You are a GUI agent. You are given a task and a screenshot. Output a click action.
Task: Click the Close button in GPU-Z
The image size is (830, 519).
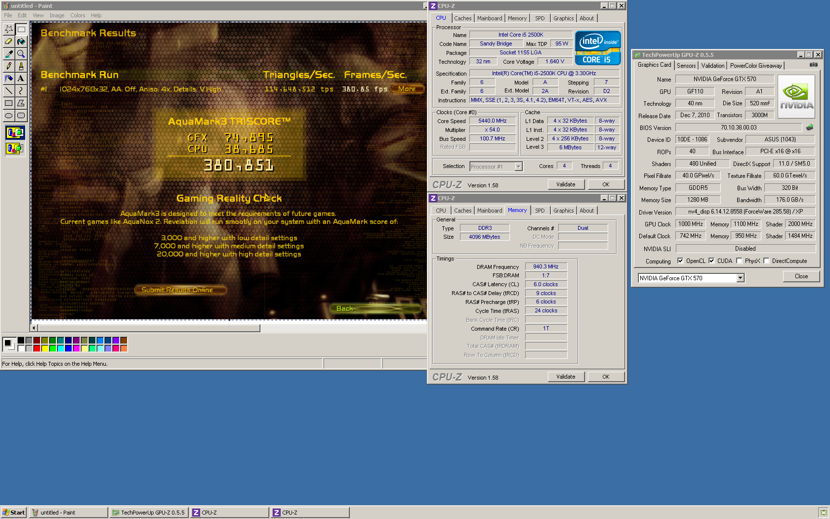point(801,276)
